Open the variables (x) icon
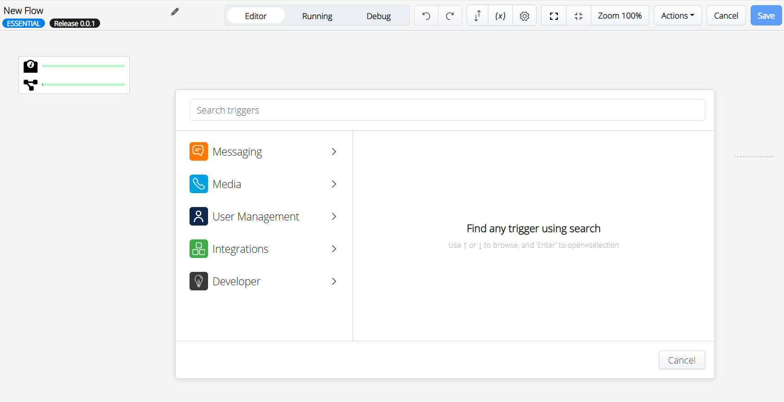Screen dimensions: 784x402 point(500,16)
